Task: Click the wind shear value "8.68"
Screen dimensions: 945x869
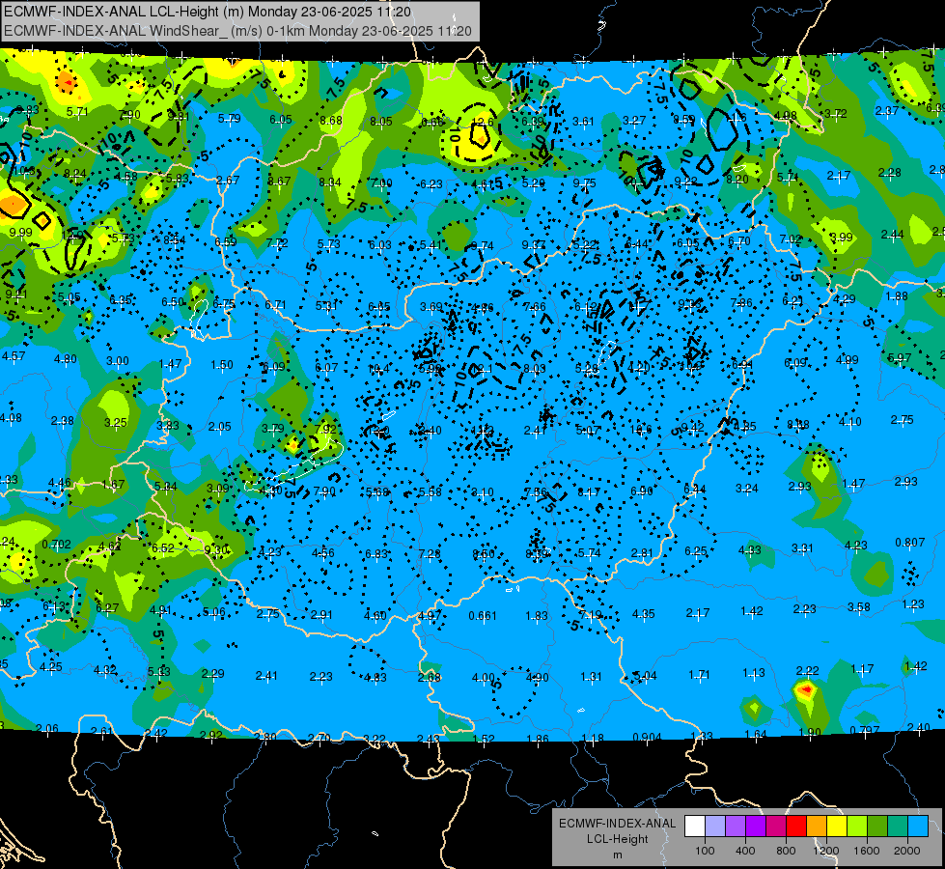Action: pos(331,121)
